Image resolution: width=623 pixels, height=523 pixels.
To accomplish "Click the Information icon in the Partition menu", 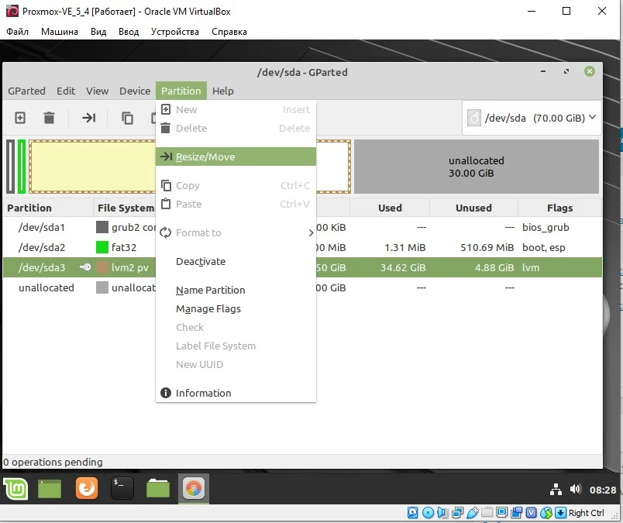I will pyautogui.click(x=165, y=393).
